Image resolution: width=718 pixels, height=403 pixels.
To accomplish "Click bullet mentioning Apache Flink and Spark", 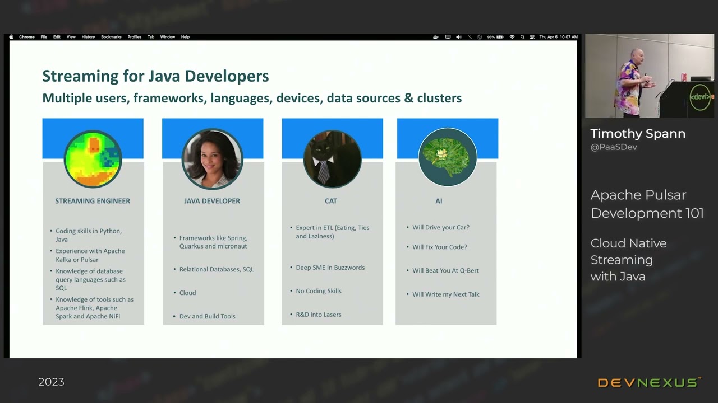I will (94, 308).
